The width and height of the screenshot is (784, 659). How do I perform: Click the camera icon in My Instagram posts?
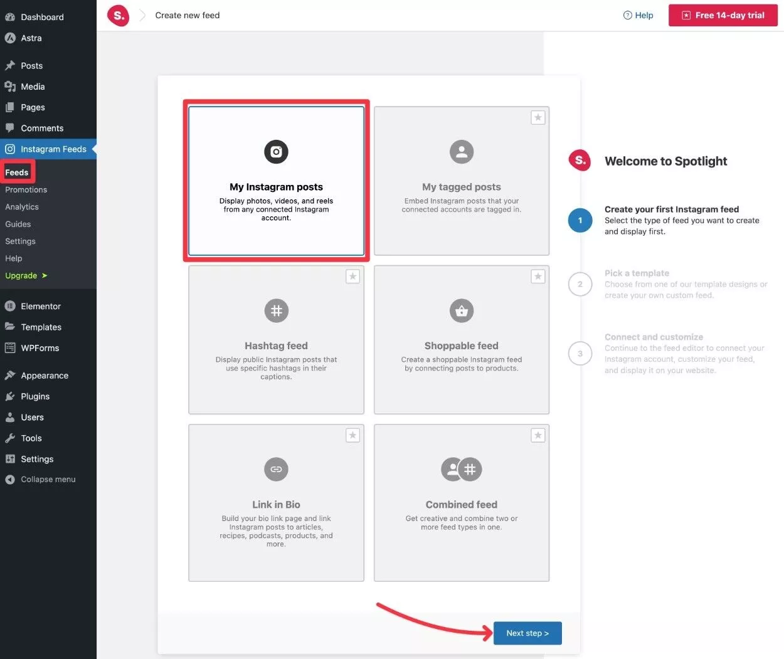point(276,152)
